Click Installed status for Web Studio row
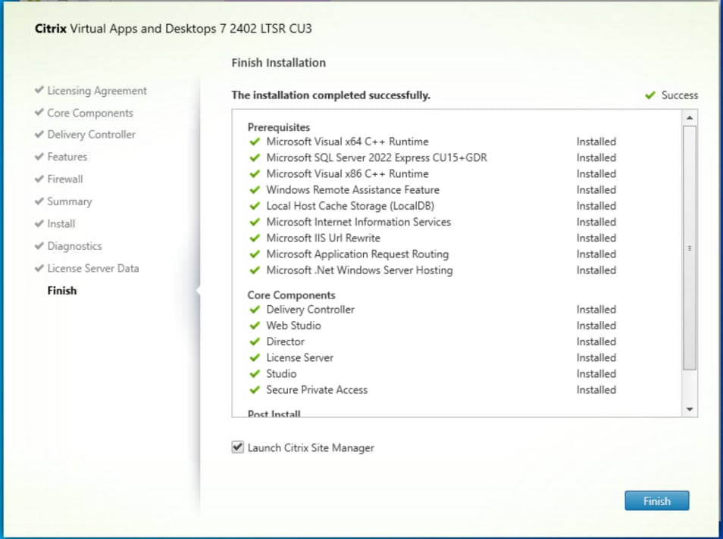Screen dimensions: 723x539 (x=596, y=326)
